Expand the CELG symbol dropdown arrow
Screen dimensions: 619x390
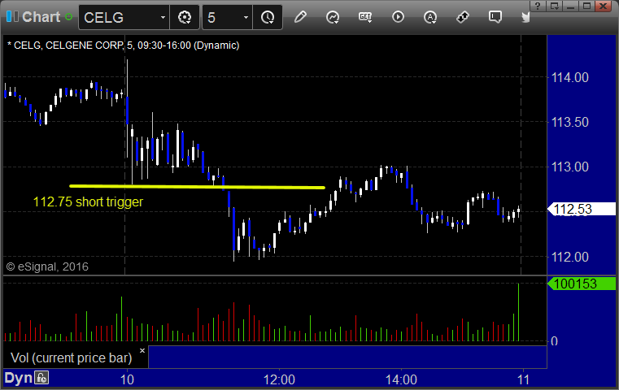pyautogui.click(x=163, y=17)
